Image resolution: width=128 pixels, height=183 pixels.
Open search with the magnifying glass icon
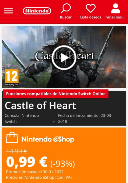point(66,8)
